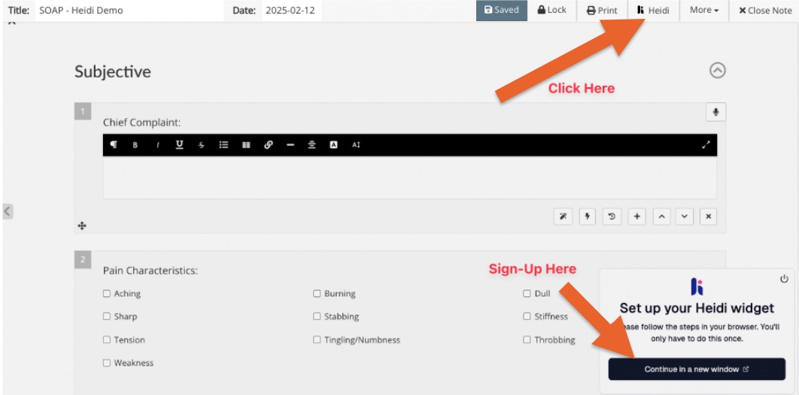
Task: Insert a horizontal line in editor
Action: pos(290,144)
